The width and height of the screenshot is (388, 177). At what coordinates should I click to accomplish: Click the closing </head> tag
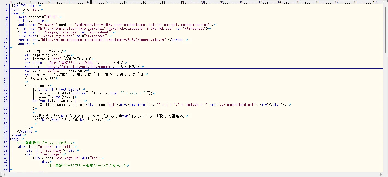pyautogui.click(x=16, y=135)
